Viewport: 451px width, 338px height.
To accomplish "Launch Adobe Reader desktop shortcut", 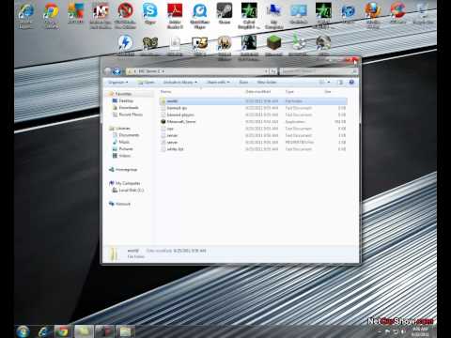I will click(x=175, y=16).
